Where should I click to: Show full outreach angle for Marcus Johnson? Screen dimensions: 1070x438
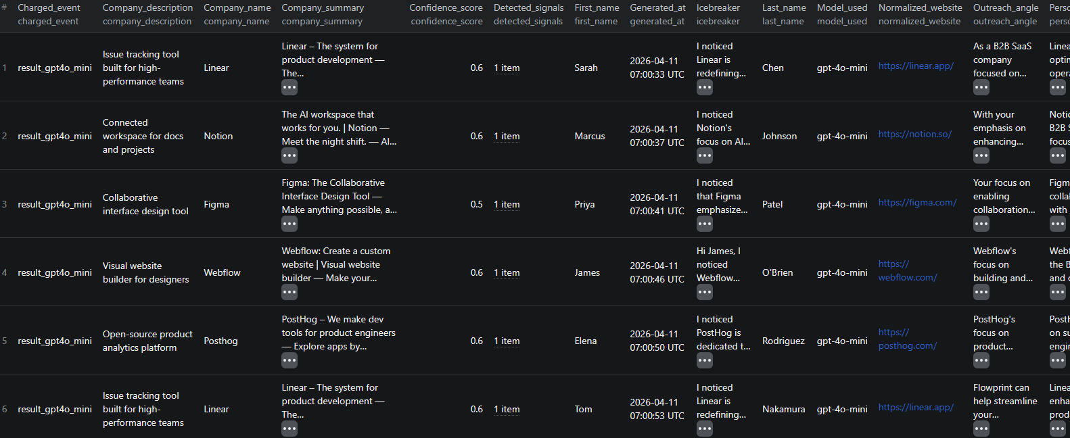[981, 155]
